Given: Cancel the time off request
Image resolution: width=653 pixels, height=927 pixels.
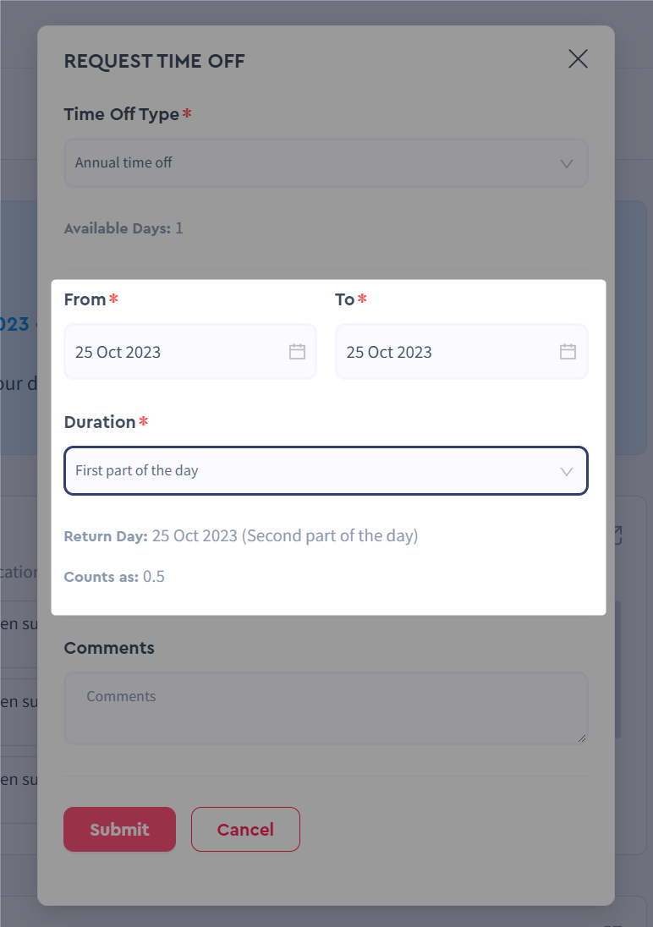Looking at the screenshot, I should point(245,830).
